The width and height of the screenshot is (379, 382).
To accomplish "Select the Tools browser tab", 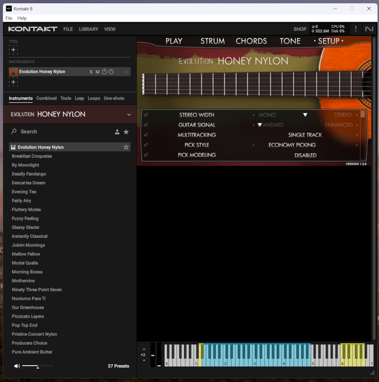I will 66,98.
